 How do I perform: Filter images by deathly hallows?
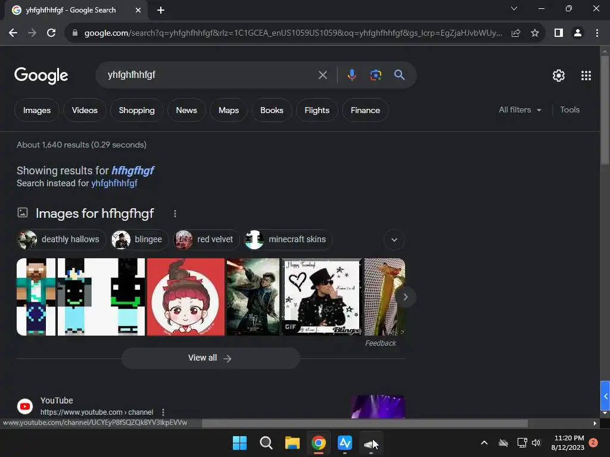pyautogui.click(x=61, y=239)
